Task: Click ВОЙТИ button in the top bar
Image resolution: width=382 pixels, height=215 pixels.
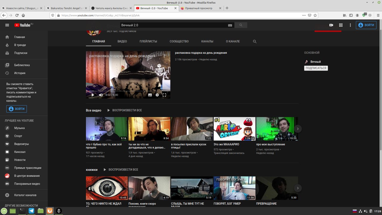Action: pos(366,25)
